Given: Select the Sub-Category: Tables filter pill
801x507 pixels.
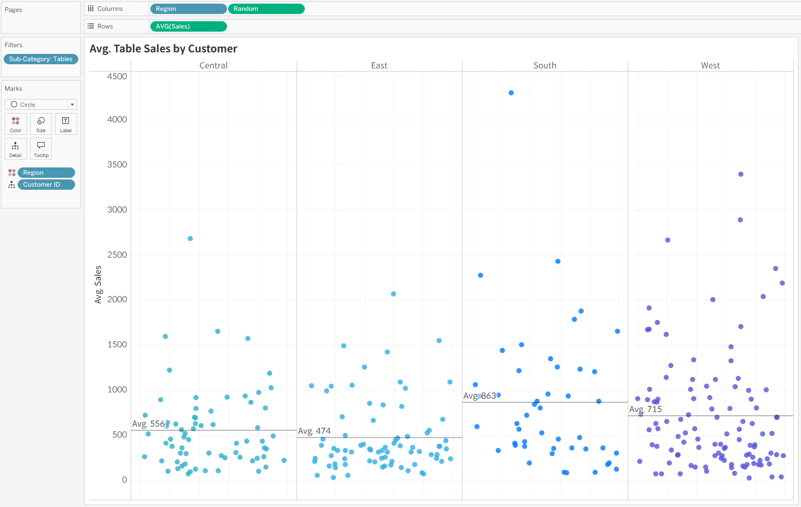Looking at the screenshot, I should [41, 59].
